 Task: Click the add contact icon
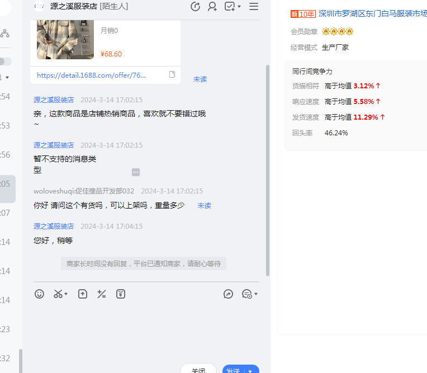coord(212,7)
